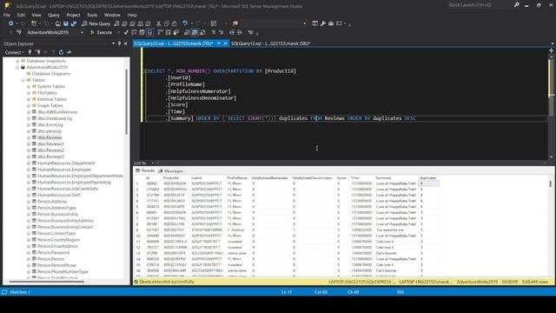Switch to the SQLQuery12.sql tab

tap(270, 43)
